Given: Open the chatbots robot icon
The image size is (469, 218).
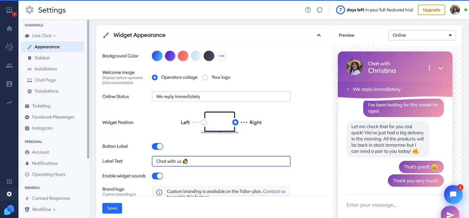Looking at the screenshot, I should [x=9, y=47].
